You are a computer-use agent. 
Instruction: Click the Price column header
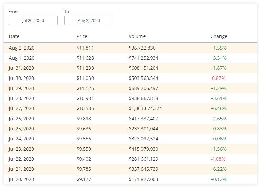(82, 36)
